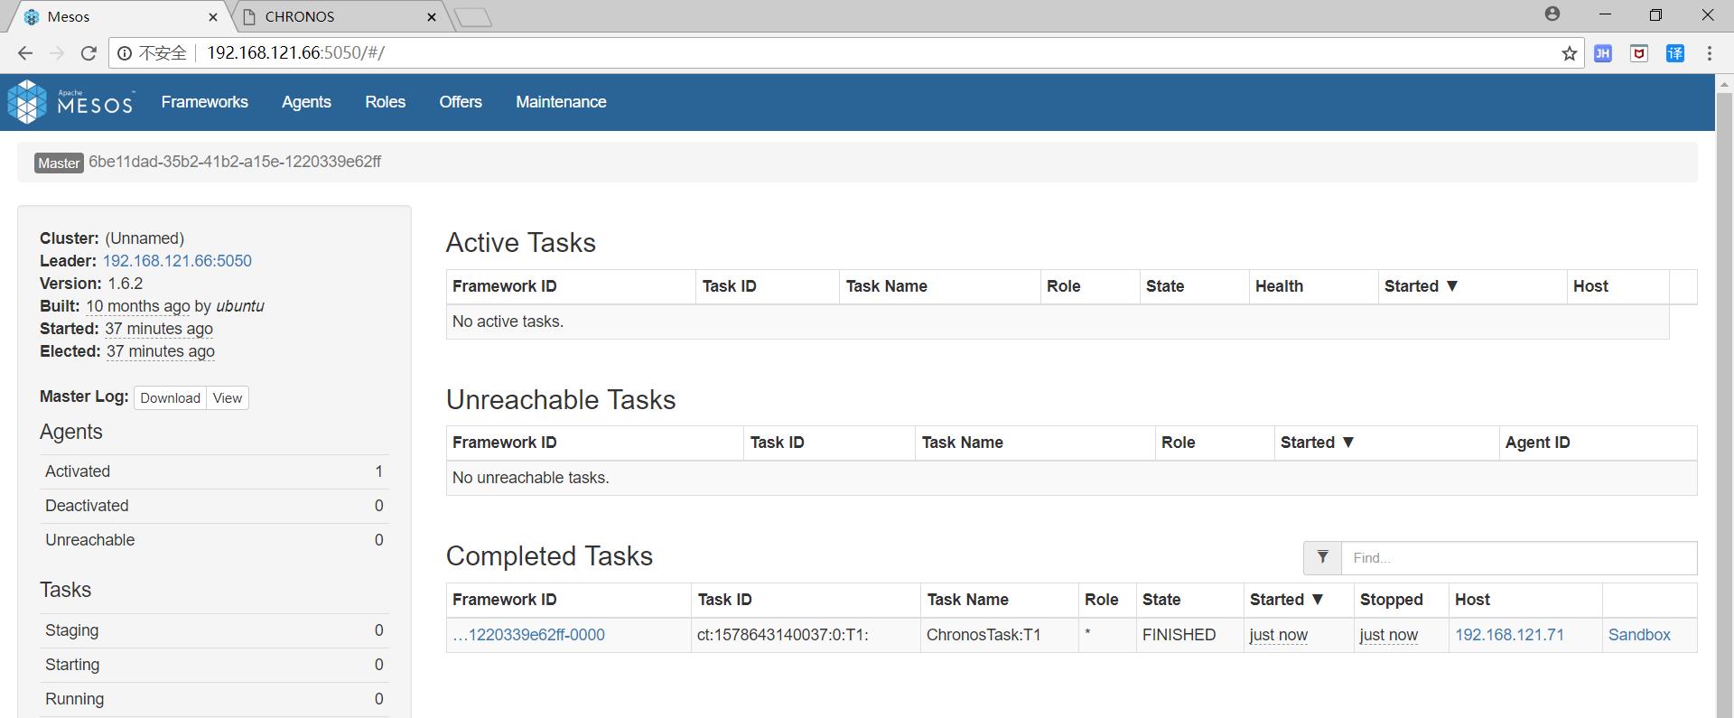Click the Unreachable agents row
This screenshot has width=1734, height=718.
click(x=214, y=540)
